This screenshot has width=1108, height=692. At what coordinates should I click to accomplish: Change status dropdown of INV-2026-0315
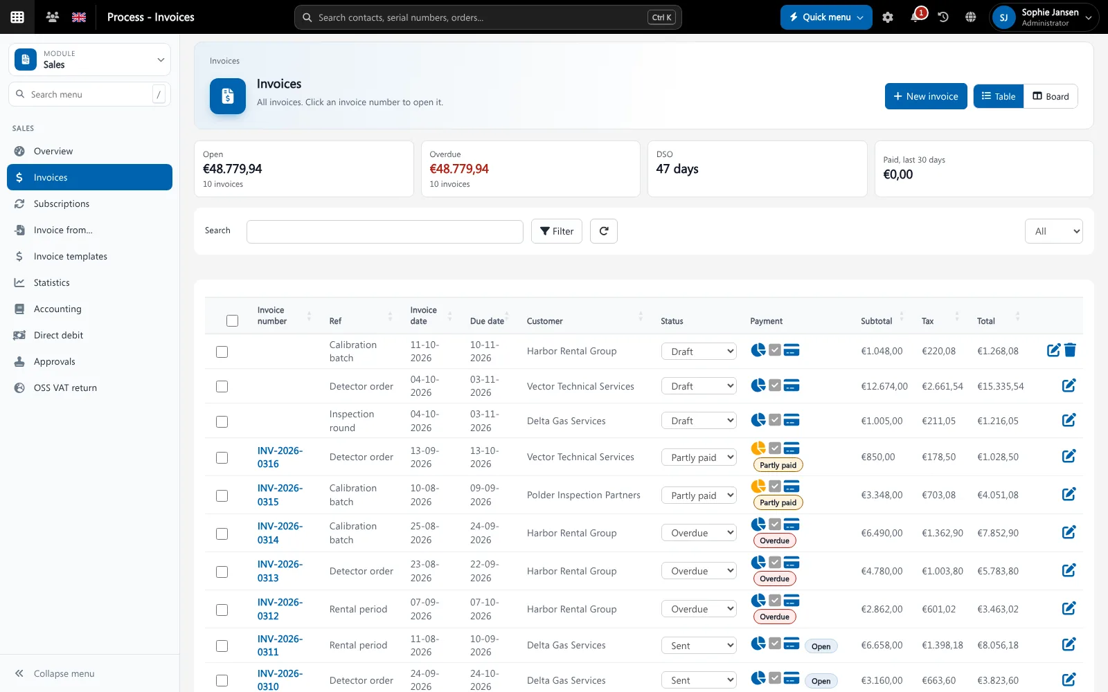click(699, 495)
